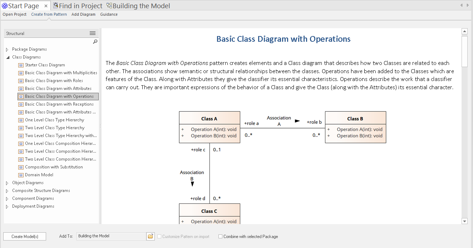The height and width of the screenshot is (248, 473).
Task: Open the Guidance link
Action: click(109, 14)
